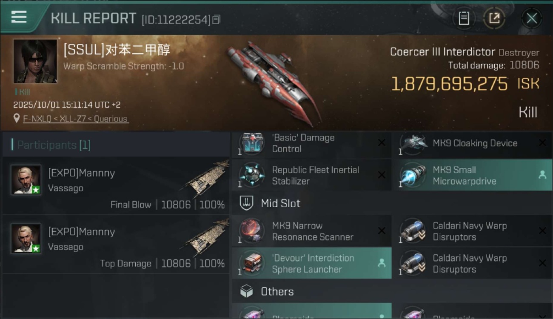Open victim pilot portrait of [SSUL]
The image size is (553, 319).
(35, 61)
